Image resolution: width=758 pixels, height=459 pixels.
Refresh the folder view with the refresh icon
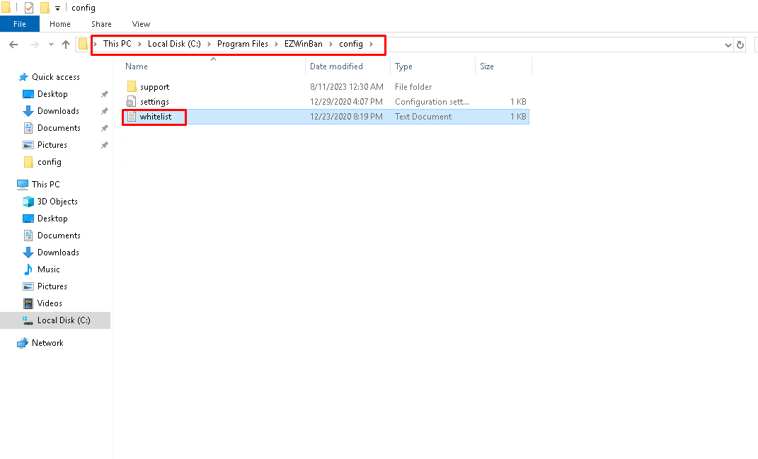(741, 44)
